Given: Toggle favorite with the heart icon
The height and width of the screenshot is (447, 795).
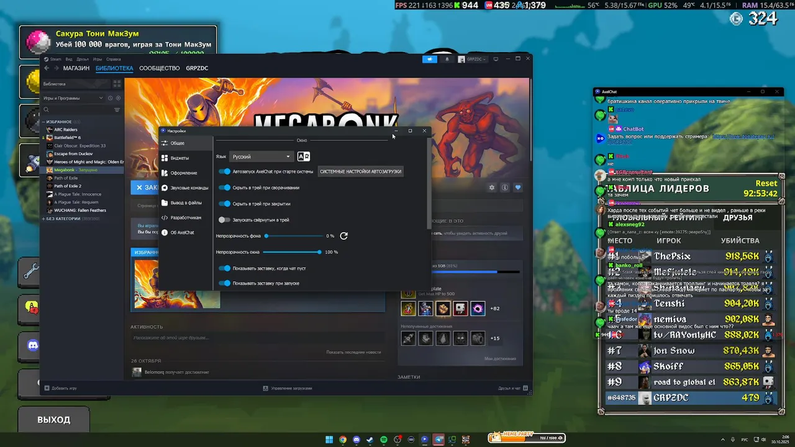Looking at the screenshot, I should (x=517, y=187).
